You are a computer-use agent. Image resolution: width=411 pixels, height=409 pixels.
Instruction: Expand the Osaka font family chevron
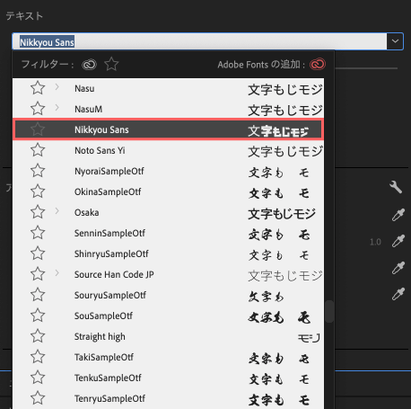pos(57,211)
